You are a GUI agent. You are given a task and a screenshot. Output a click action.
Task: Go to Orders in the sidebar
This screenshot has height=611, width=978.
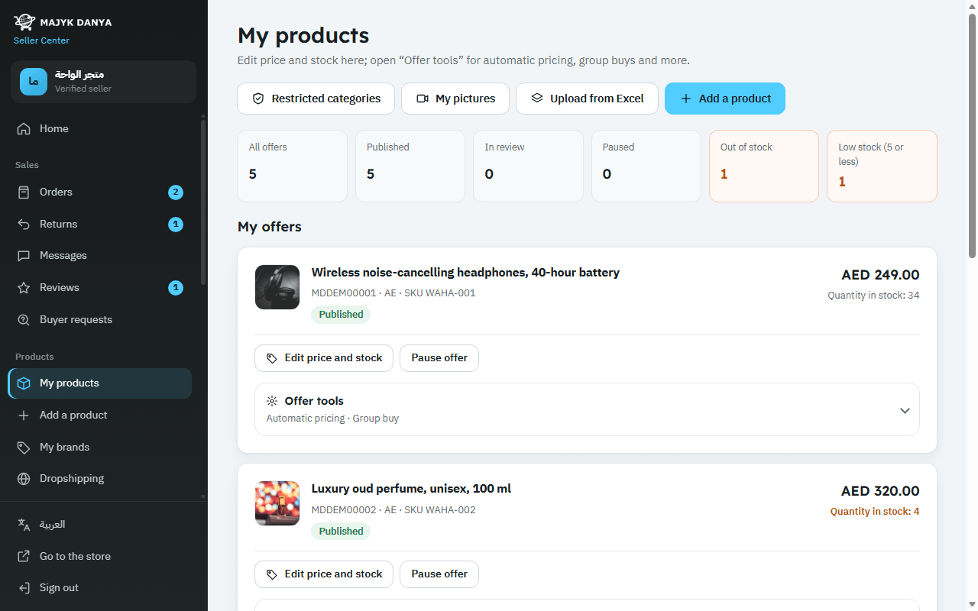click(x=100, y=192)
